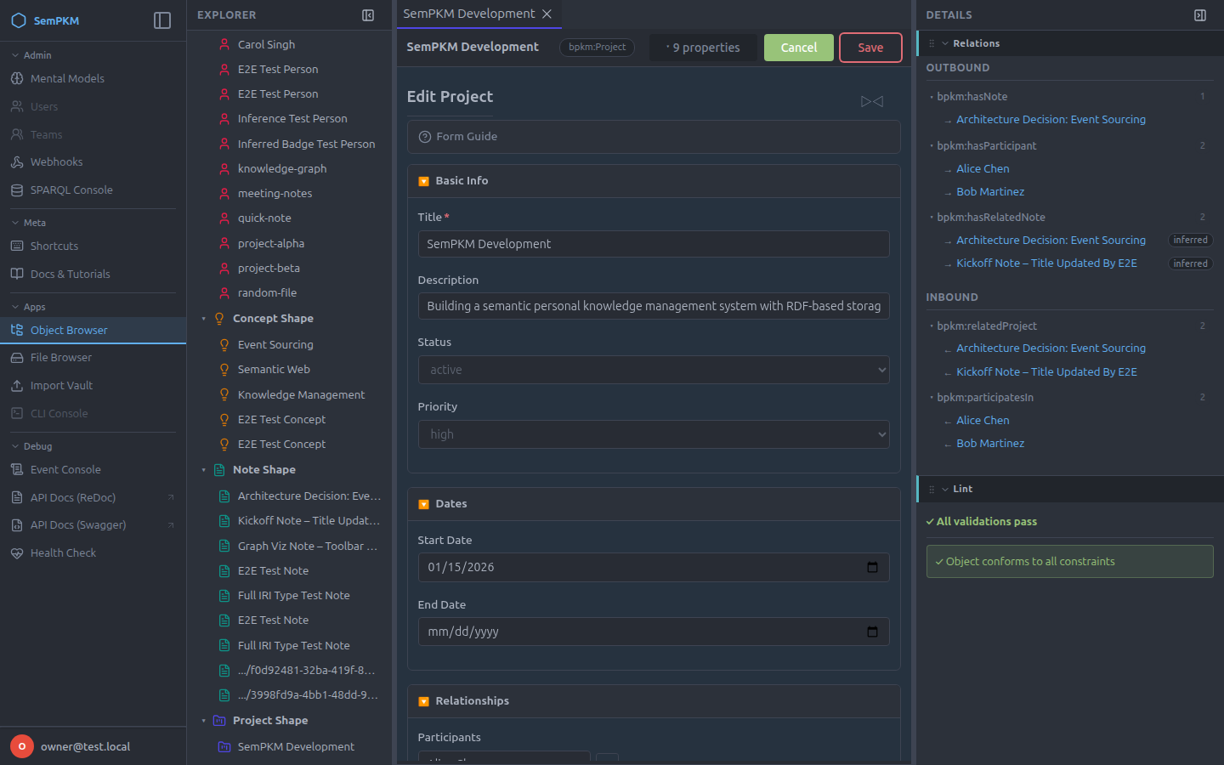Click the bpkm:Project type badge
The width and height of the screenshot is (1224, 765).
pyautogui.click(x=597, y=48)
